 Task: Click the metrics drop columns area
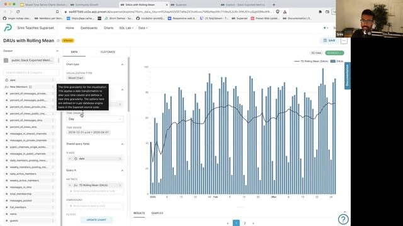94,191
